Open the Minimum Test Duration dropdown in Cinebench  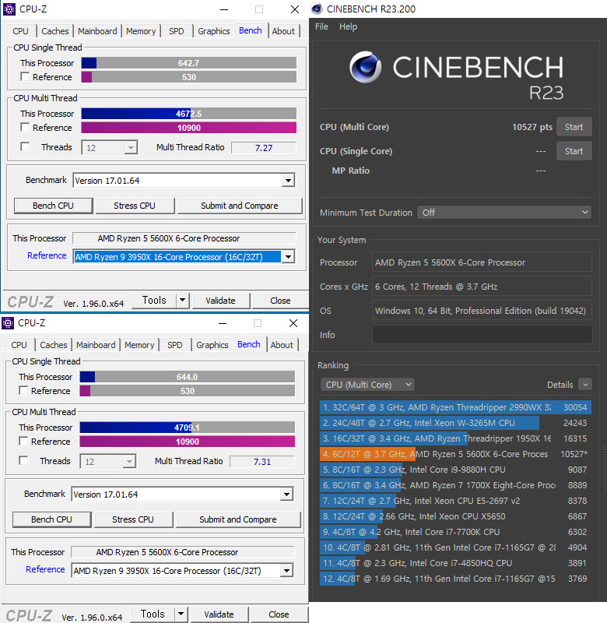[504, 212]
